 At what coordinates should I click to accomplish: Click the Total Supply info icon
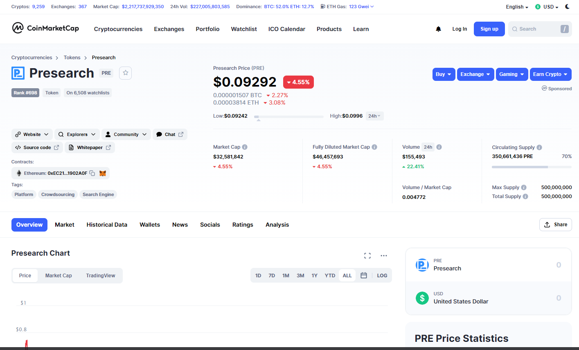525,196
